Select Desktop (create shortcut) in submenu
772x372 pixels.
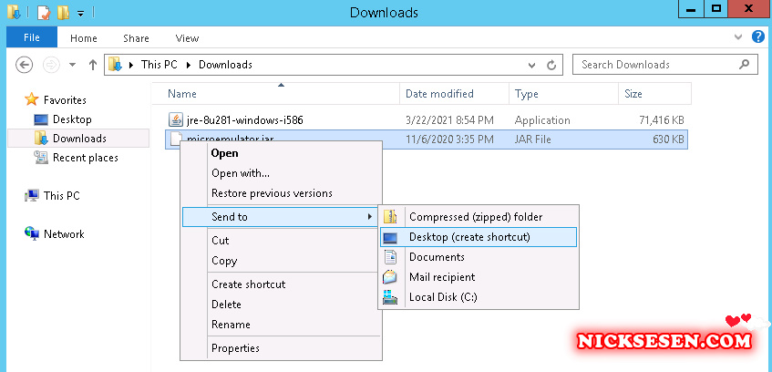(x=469, y=237)
